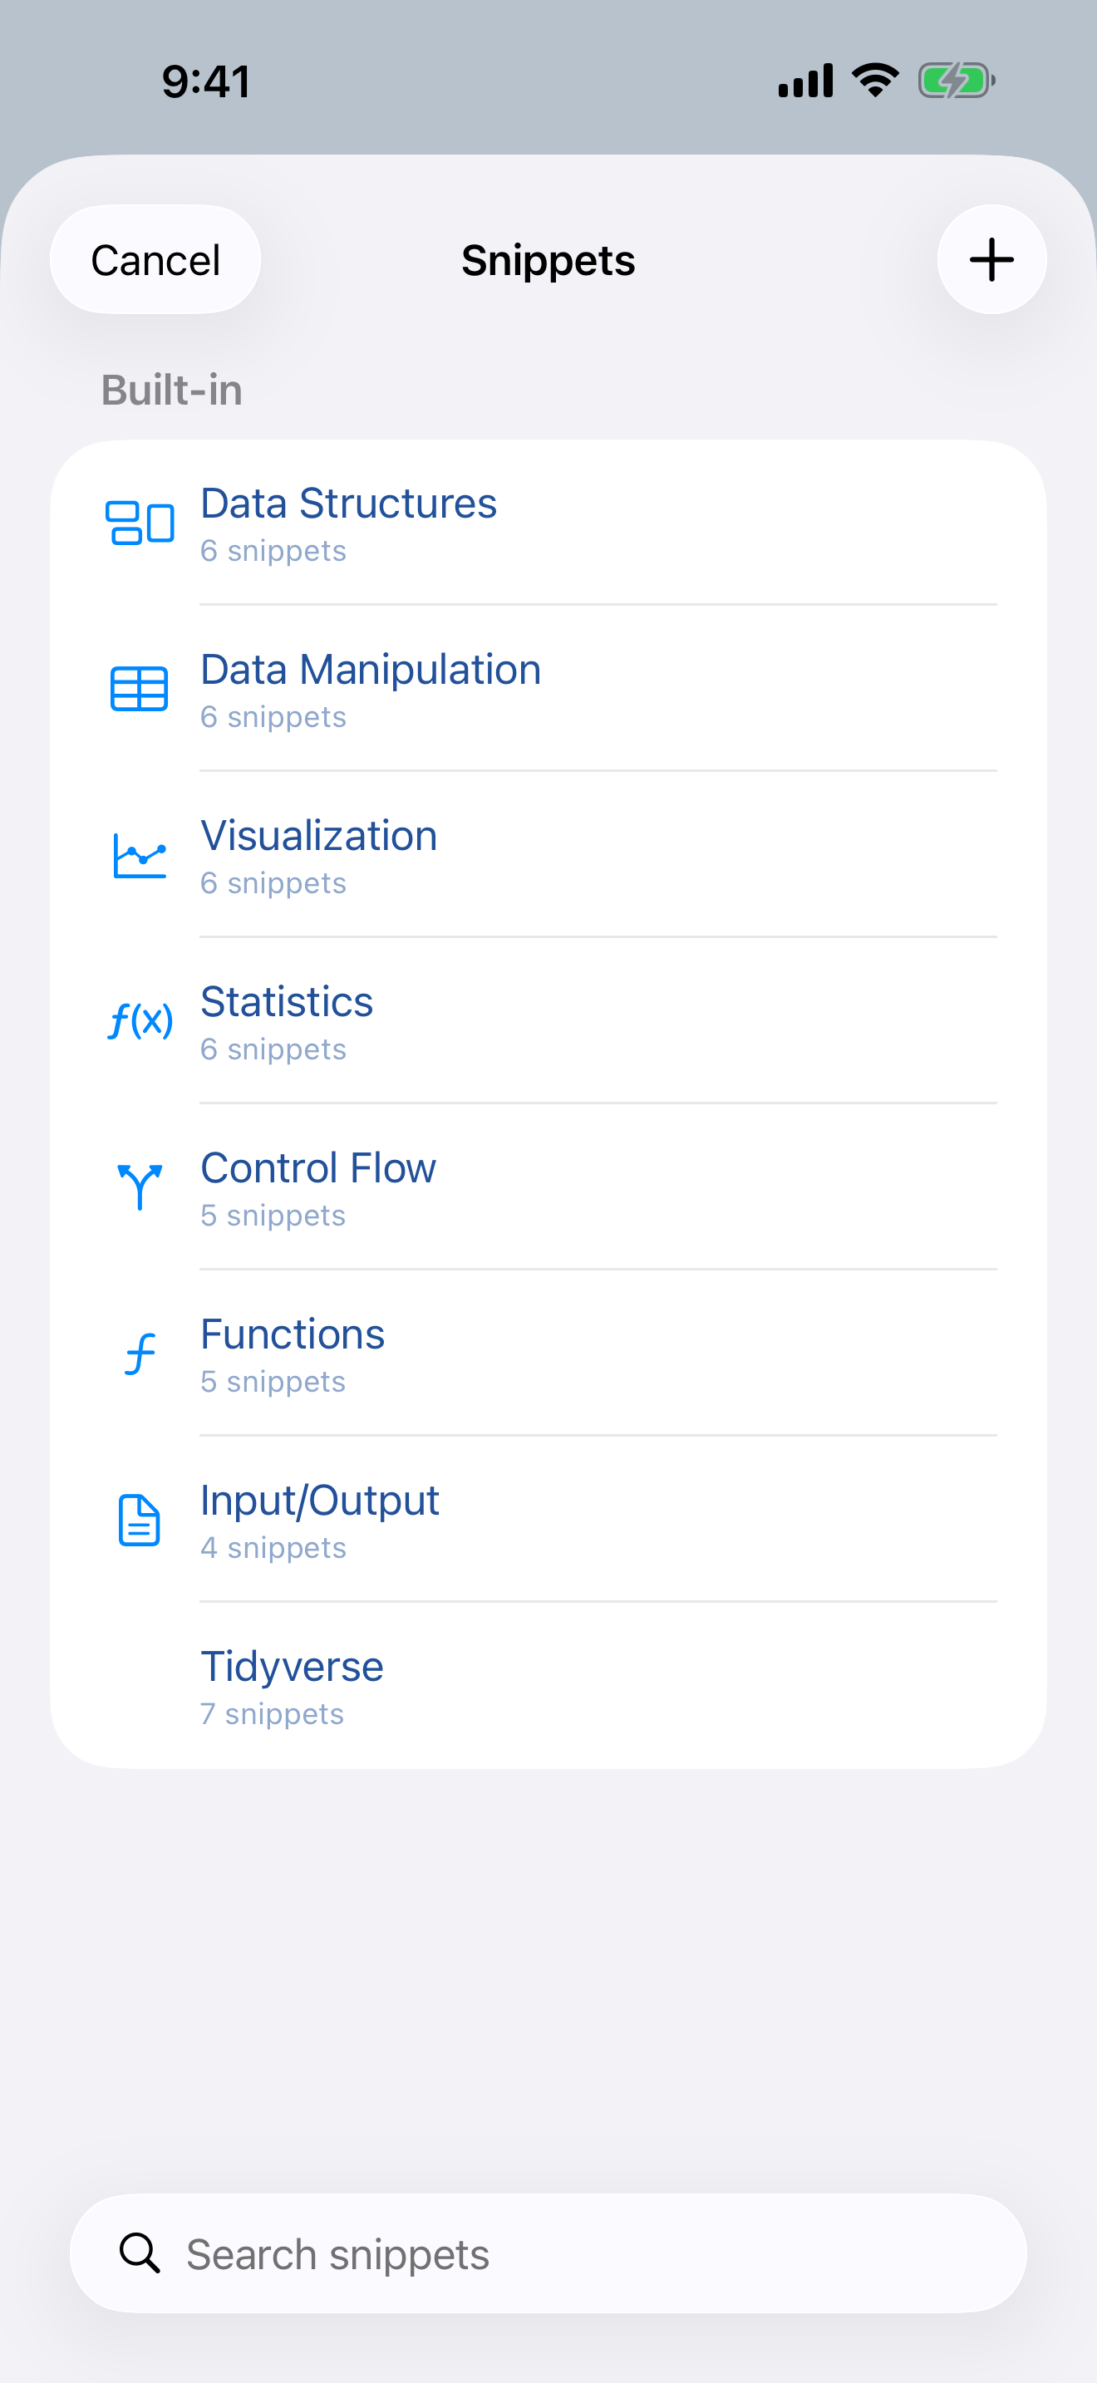
Task: Cancel out of the Snippets screen
Action: pyautogui.click(x=155, y=259)
